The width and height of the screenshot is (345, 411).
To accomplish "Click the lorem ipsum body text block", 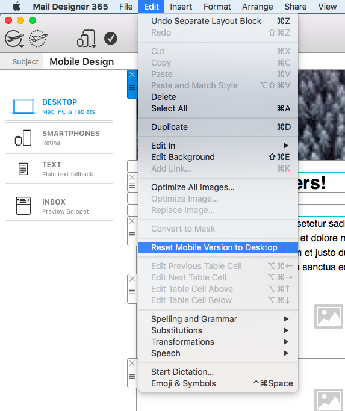I will (322, 245).
